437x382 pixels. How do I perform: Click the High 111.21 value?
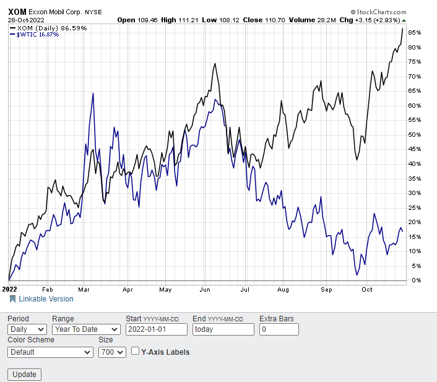coord(180,20)
